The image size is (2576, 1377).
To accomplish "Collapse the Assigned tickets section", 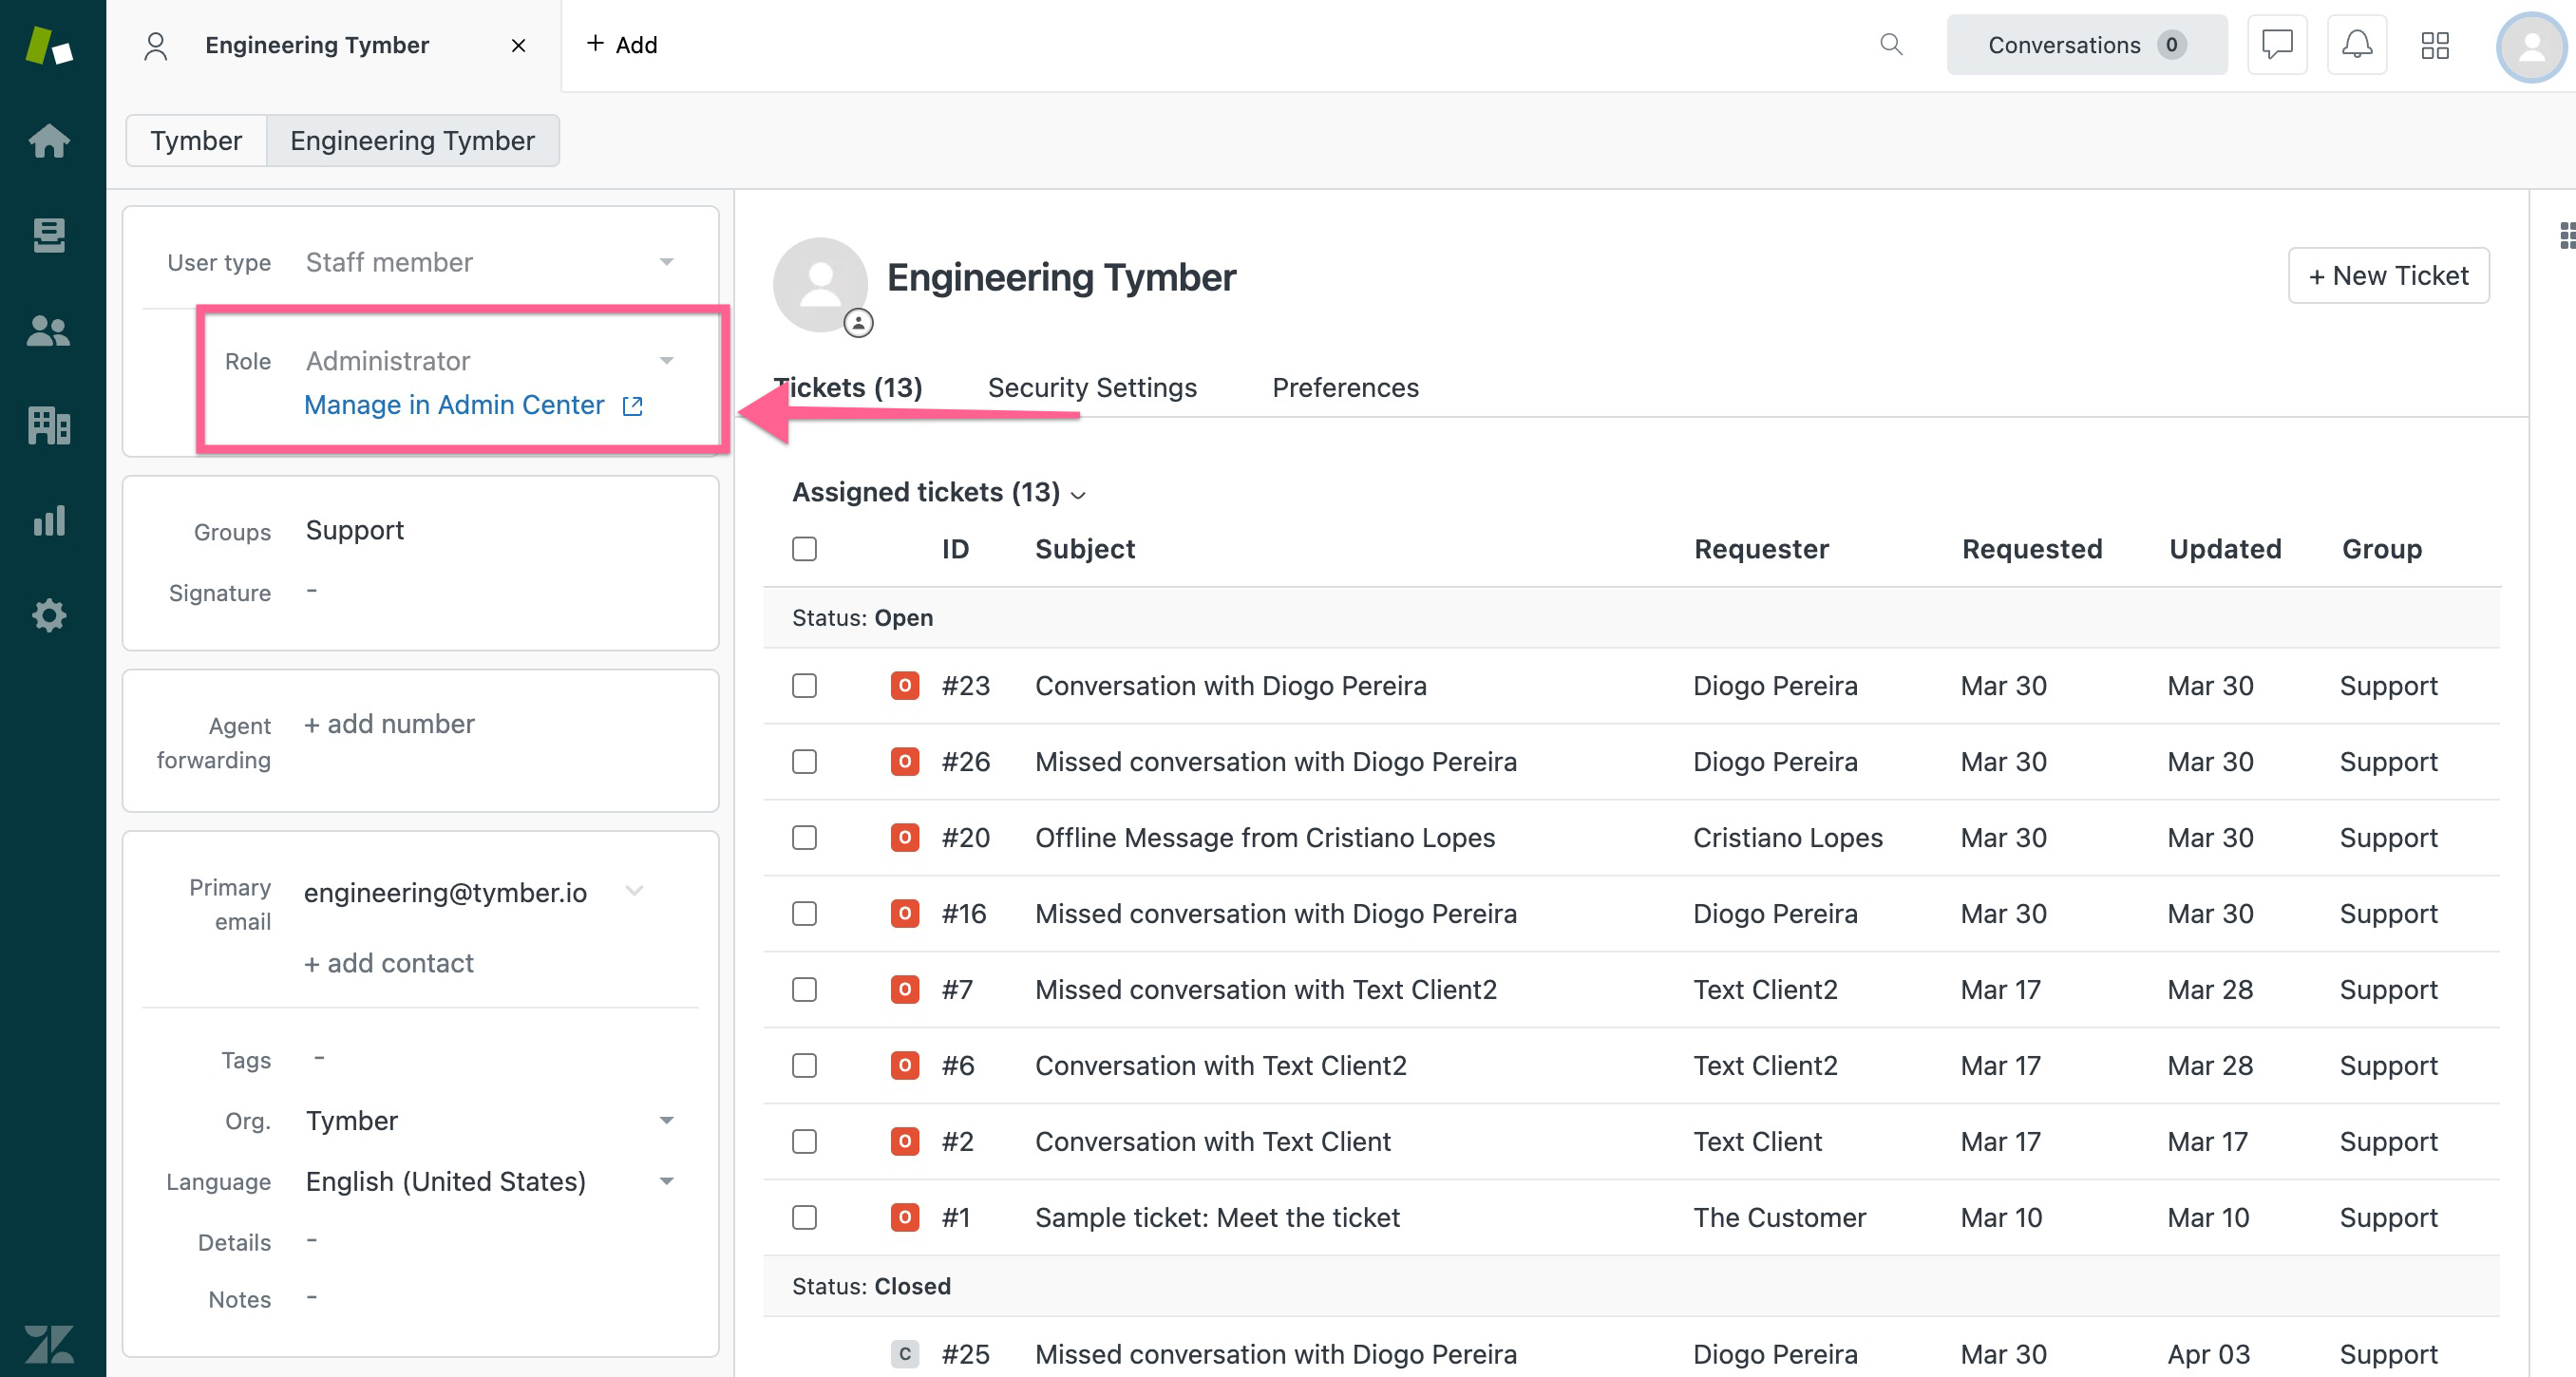I will [x=1079, y=494].
